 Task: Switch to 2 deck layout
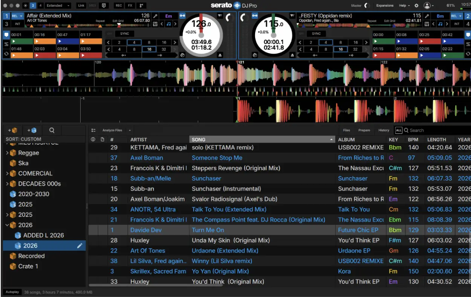[x=33, y=6]
